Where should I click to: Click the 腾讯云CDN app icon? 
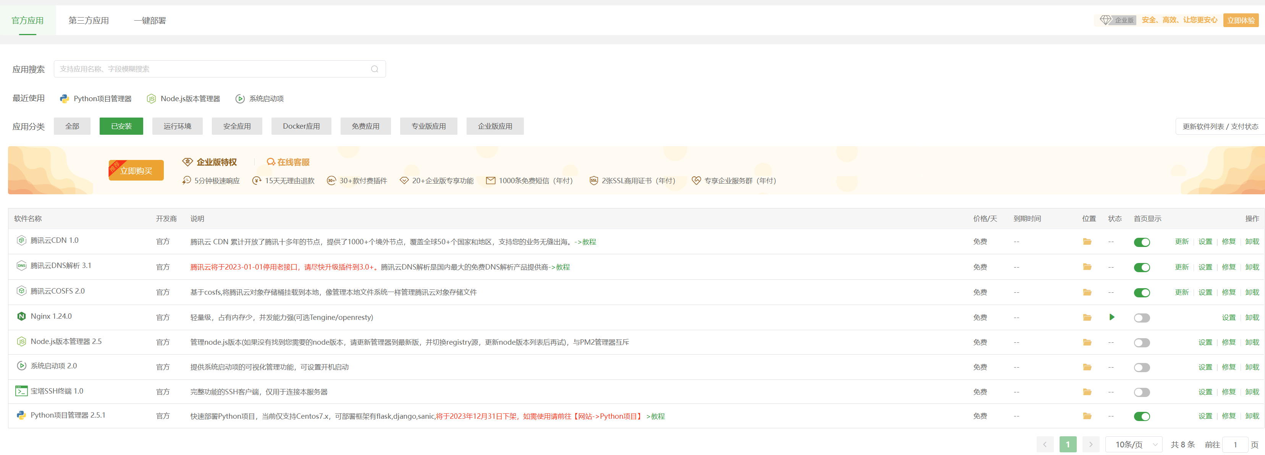point(21,240)
